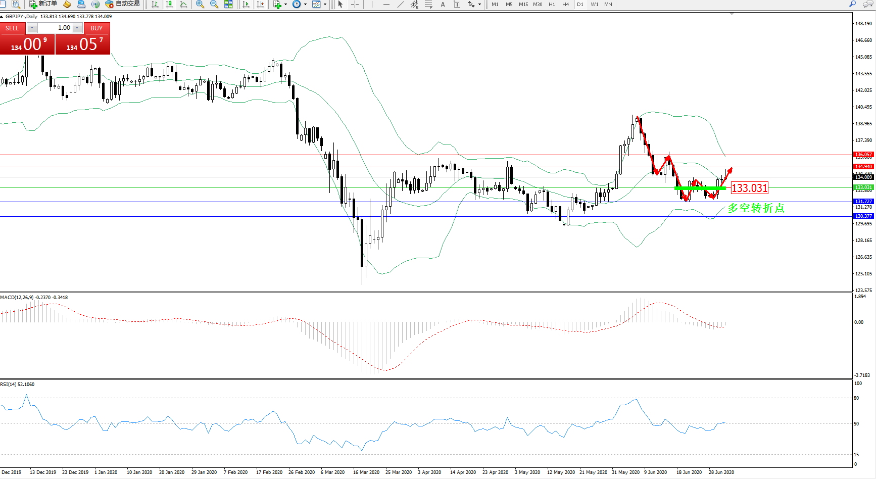This screenshot has height=479, width=876.
Task: Draw a trendline with line tool
Action: (x=401, y=4)
